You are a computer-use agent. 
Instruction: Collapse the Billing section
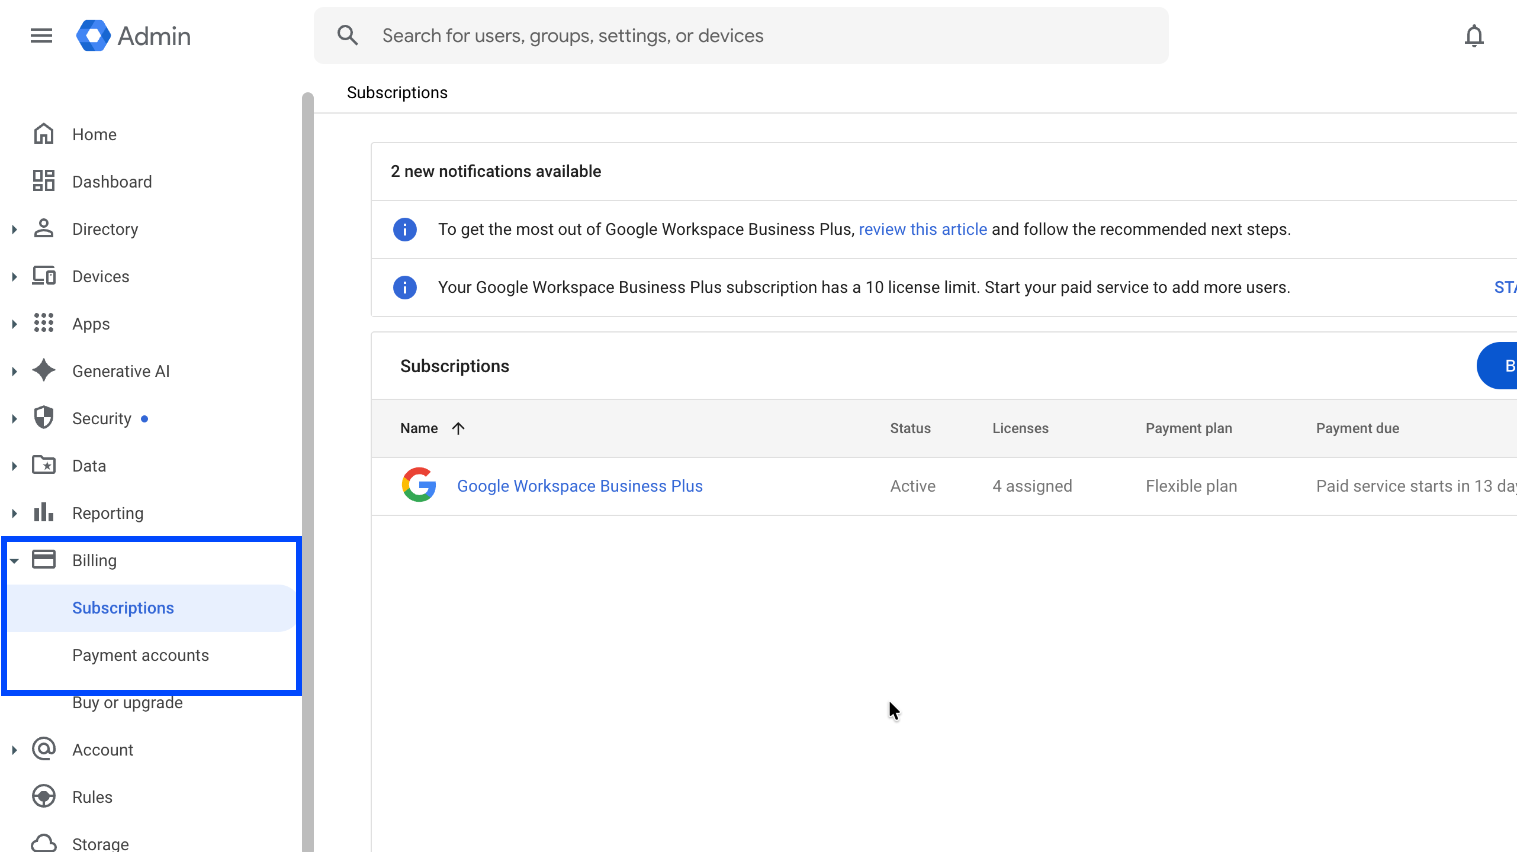pos(15,561)
